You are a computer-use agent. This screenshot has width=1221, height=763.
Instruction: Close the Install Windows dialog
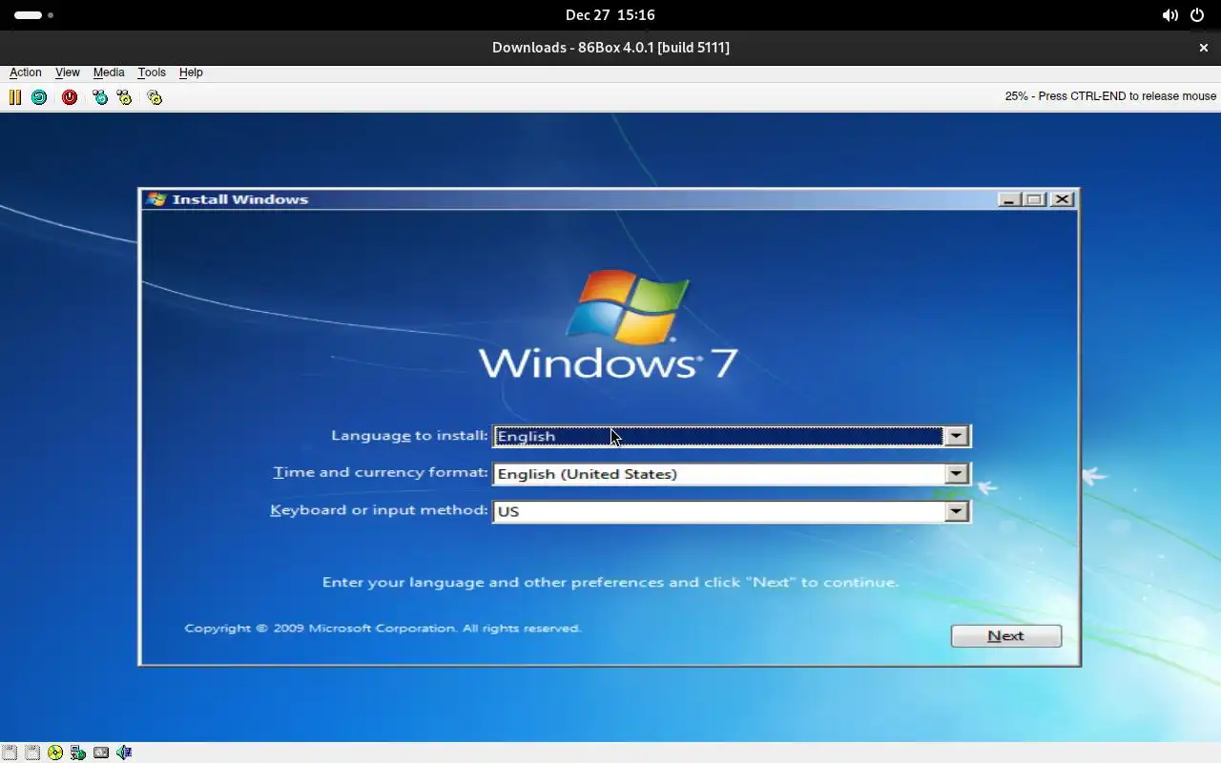[1062, 199]
